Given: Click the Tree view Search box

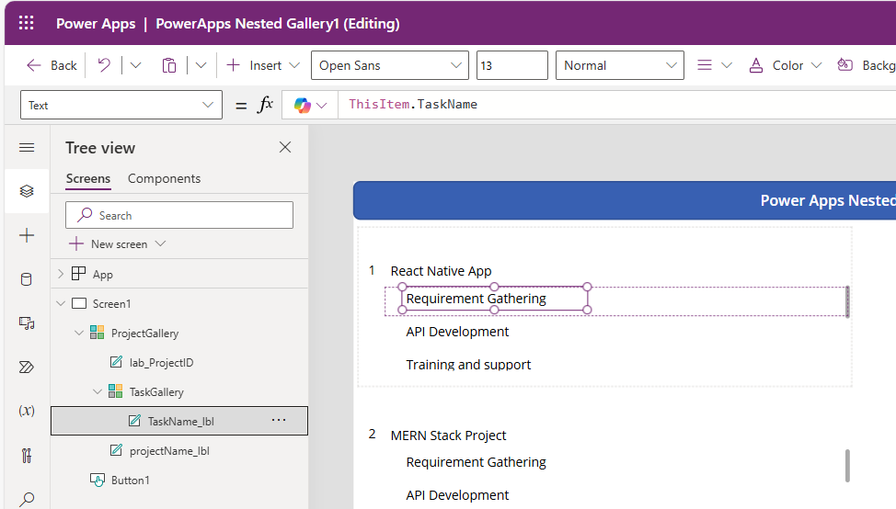Looking at the screenshot, I should [179, 215].
